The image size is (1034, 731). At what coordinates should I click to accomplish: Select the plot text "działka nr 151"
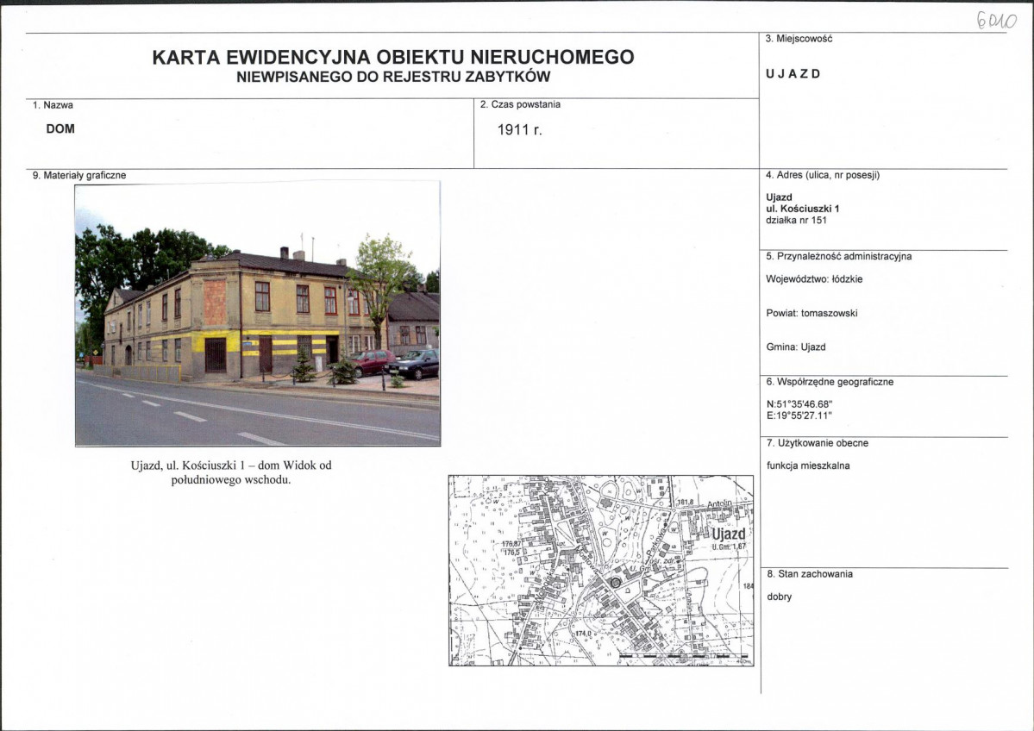[796, 220]
